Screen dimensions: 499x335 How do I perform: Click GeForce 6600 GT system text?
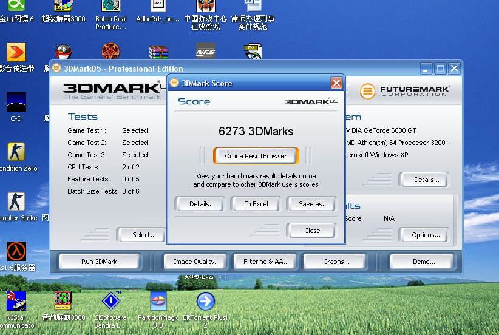(381, 130)
